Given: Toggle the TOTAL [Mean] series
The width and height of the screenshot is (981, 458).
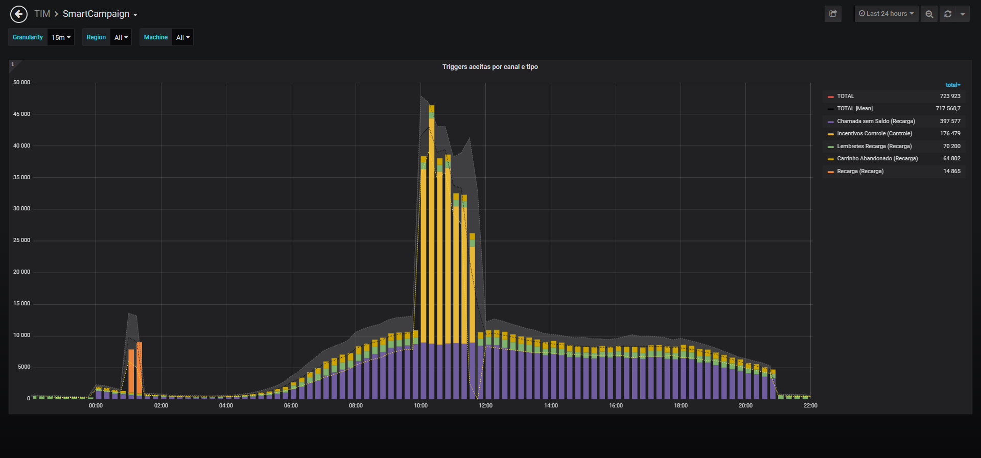Looking at the screenshot, I should [855, 108].
